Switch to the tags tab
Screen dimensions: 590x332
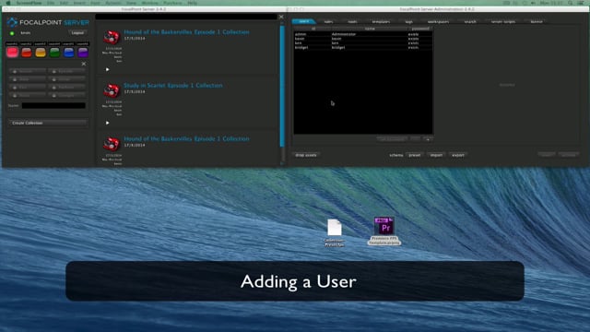click(x=408, y=22)
